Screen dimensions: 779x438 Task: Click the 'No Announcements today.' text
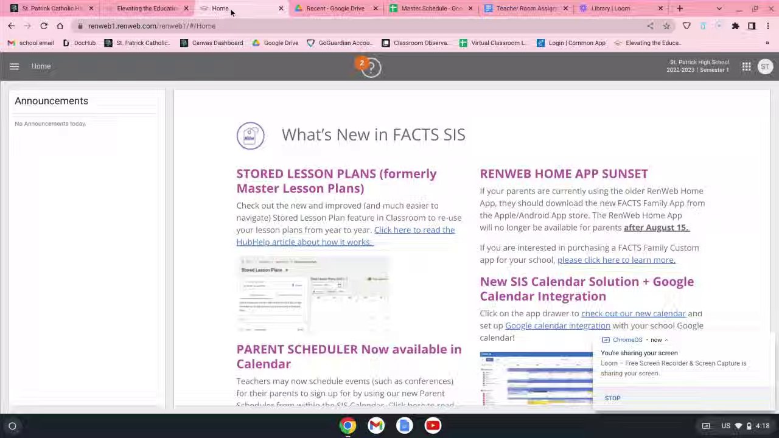(x=51, y=124)
